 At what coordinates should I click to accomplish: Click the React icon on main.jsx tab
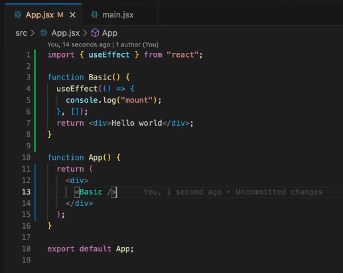click(95, 15)
